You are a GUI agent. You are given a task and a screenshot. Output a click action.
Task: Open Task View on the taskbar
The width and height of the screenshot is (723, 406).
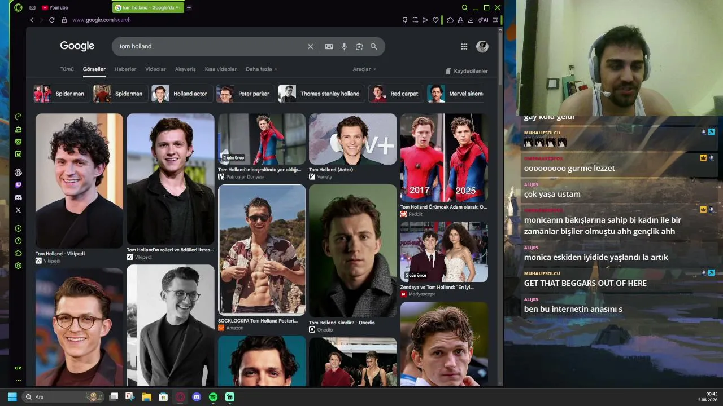point(114,397)
